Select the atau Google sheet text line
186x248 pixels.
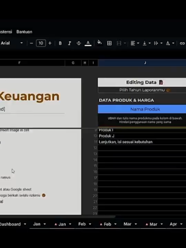coord(16,190)
